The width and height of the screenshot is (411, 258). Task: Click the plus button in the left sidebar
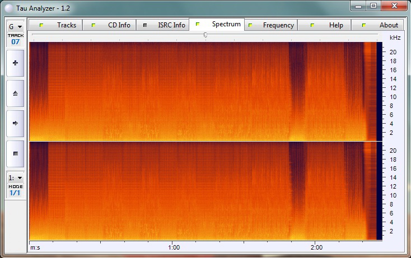pyautogui.click(x=15, y=63)
